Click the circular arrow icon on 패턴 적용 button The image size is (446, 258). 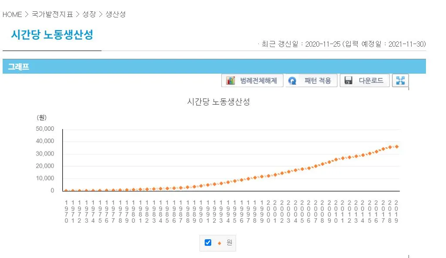[x=292, y=80]
